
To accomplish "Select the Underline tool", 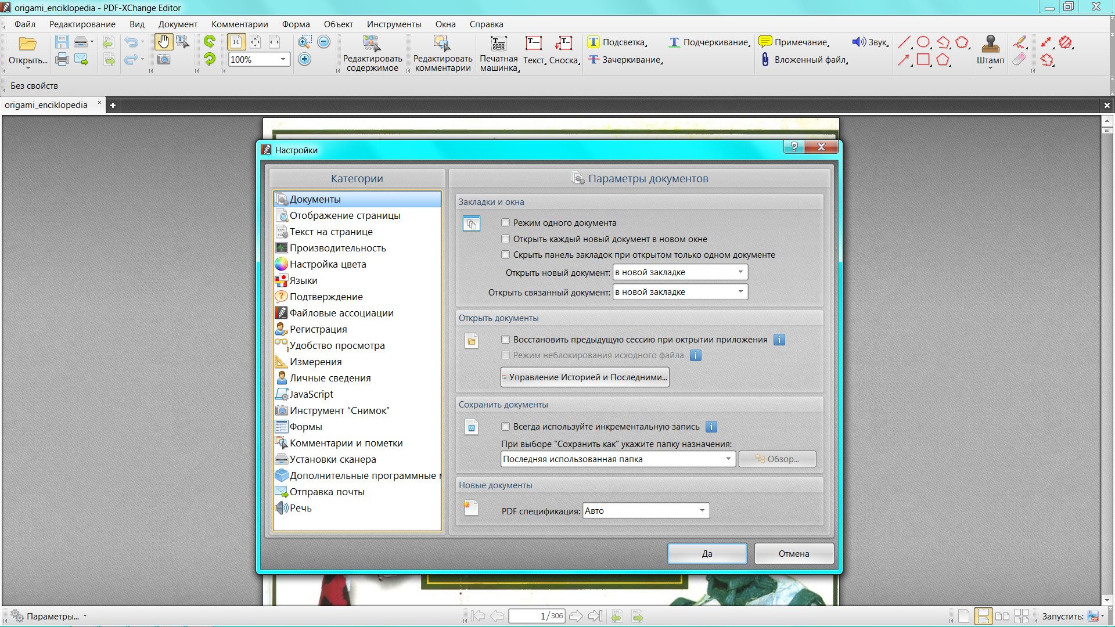I will (x=709, y=42).
